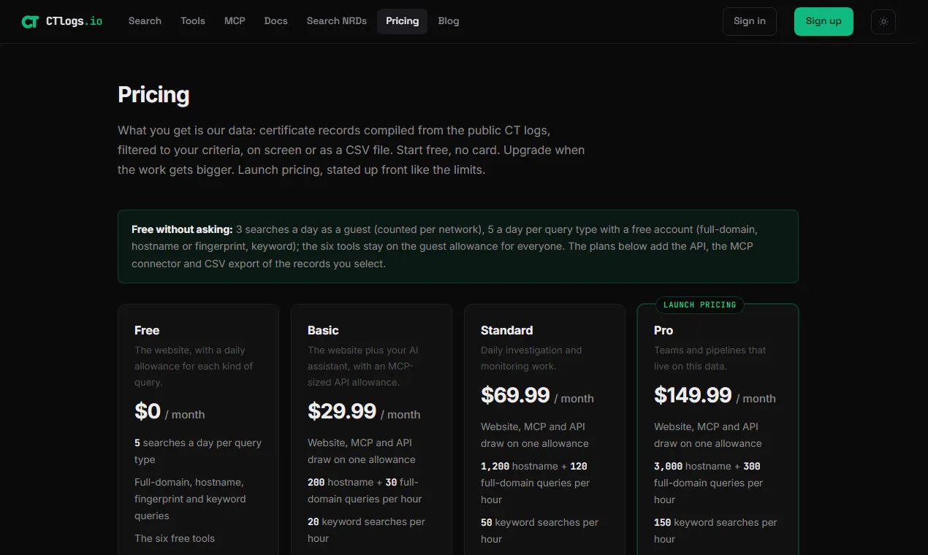Click "Teams and pipelines that live on this data."
This screenshot has width=928, height=555.
pyautogui.click(x=710, y=358)
